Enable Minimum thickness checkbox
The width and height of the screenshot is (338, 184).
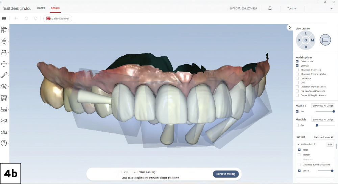pos(297,70)
